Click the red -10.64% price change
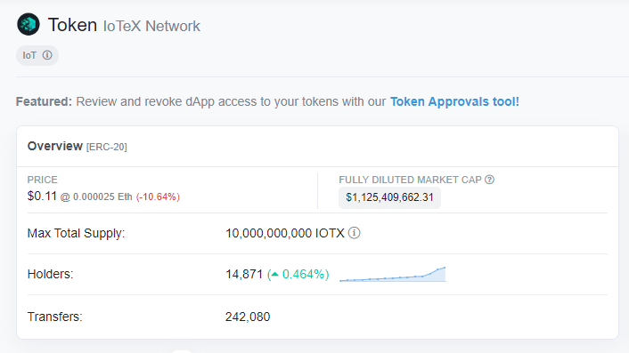The width and height of the screenshot is (629, 353). [x=158, y=197]
